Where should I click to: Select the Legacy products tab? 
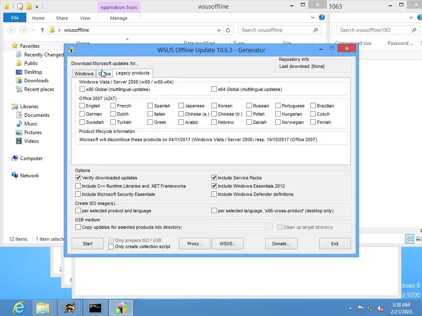coord(132,73)
